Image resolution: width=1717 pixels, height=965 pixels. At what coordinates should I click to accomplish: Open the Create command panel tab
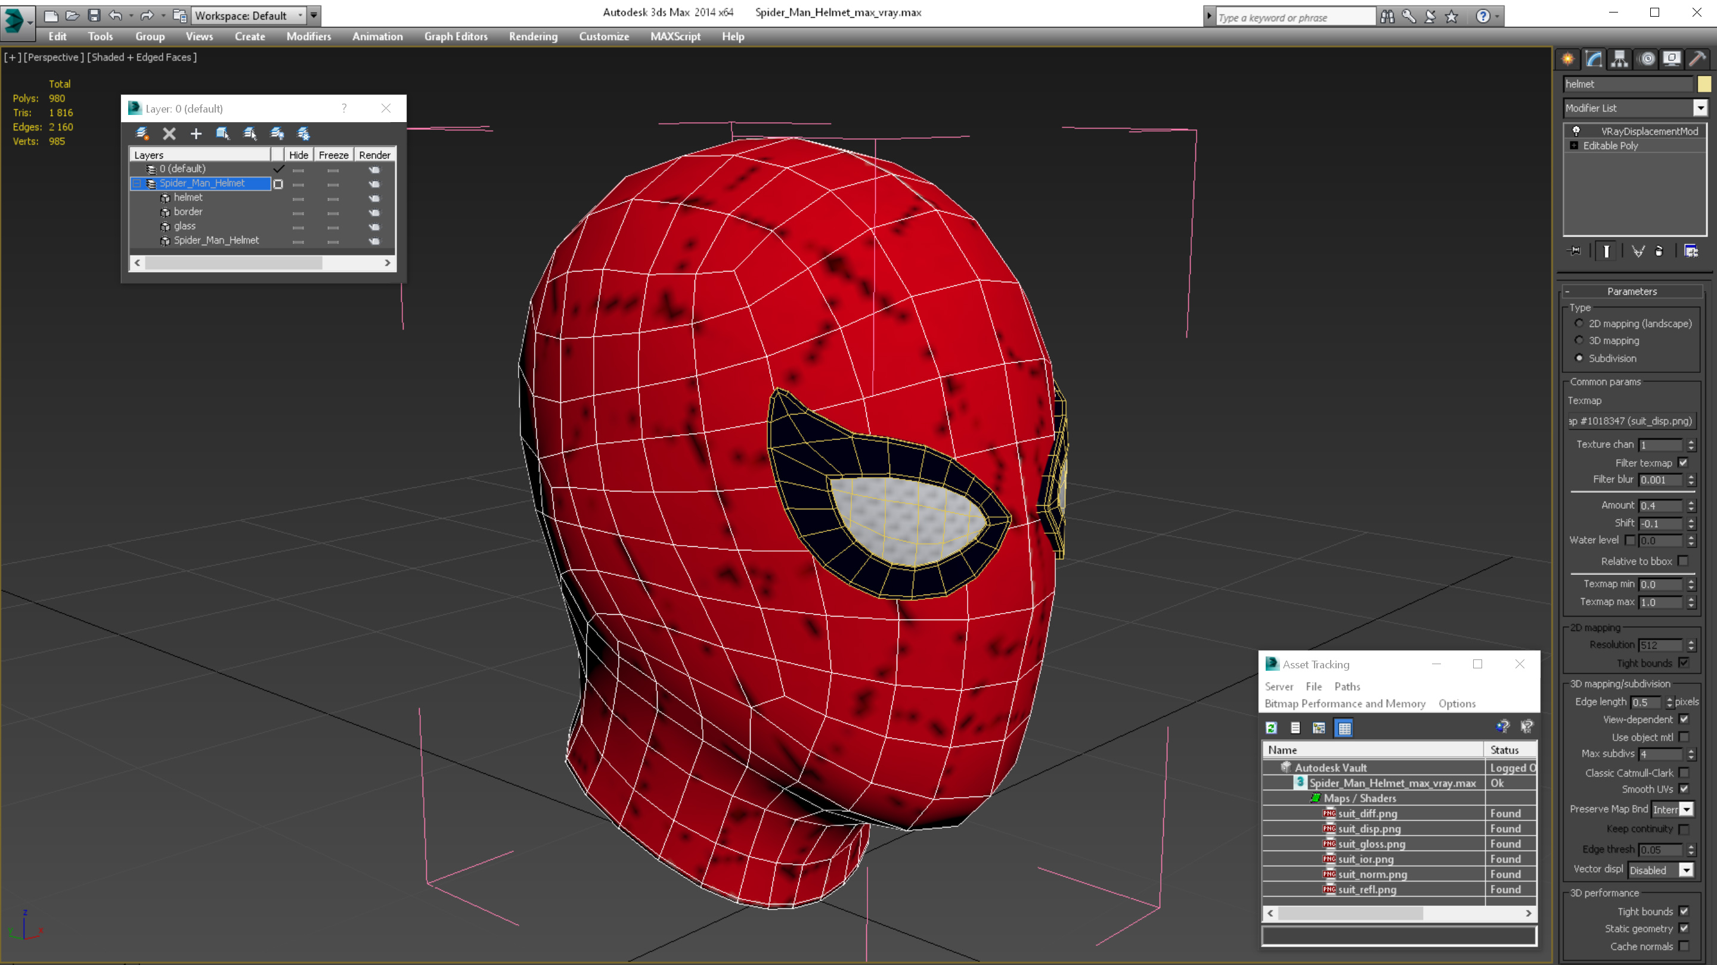coord(1568,58)
